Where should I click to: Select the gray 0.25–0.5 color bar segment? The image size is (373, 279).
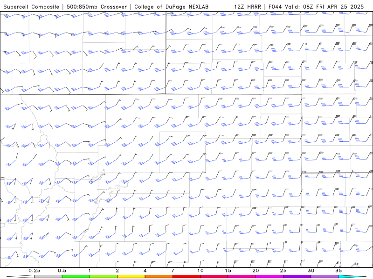(48, 277)
